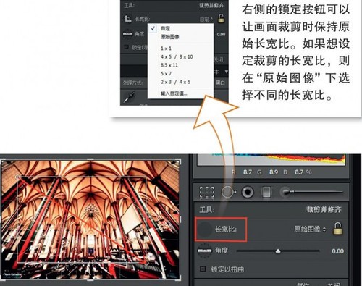Click the 工具: label in the lower panel

pos(207,209)
